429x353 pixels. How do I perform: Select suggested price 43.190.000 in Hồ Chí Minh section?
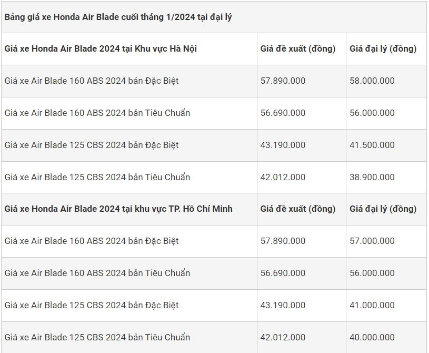(283, 305)
